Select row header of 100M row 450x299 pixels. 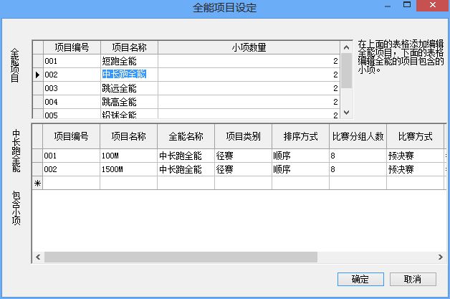point(37,156)
